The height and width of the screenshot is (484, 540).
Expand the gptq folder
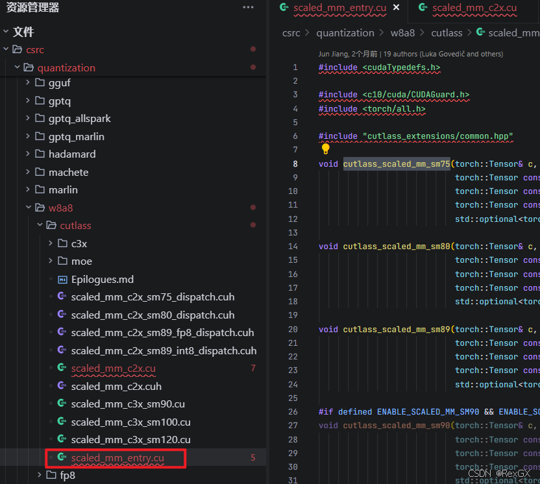[x=29, y=101]
